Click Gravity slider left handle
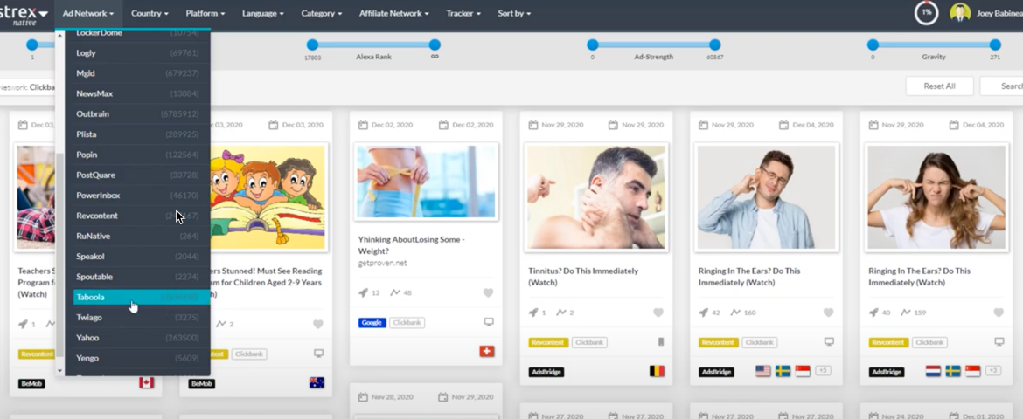The image size is (1023, 419). point(873,45)
